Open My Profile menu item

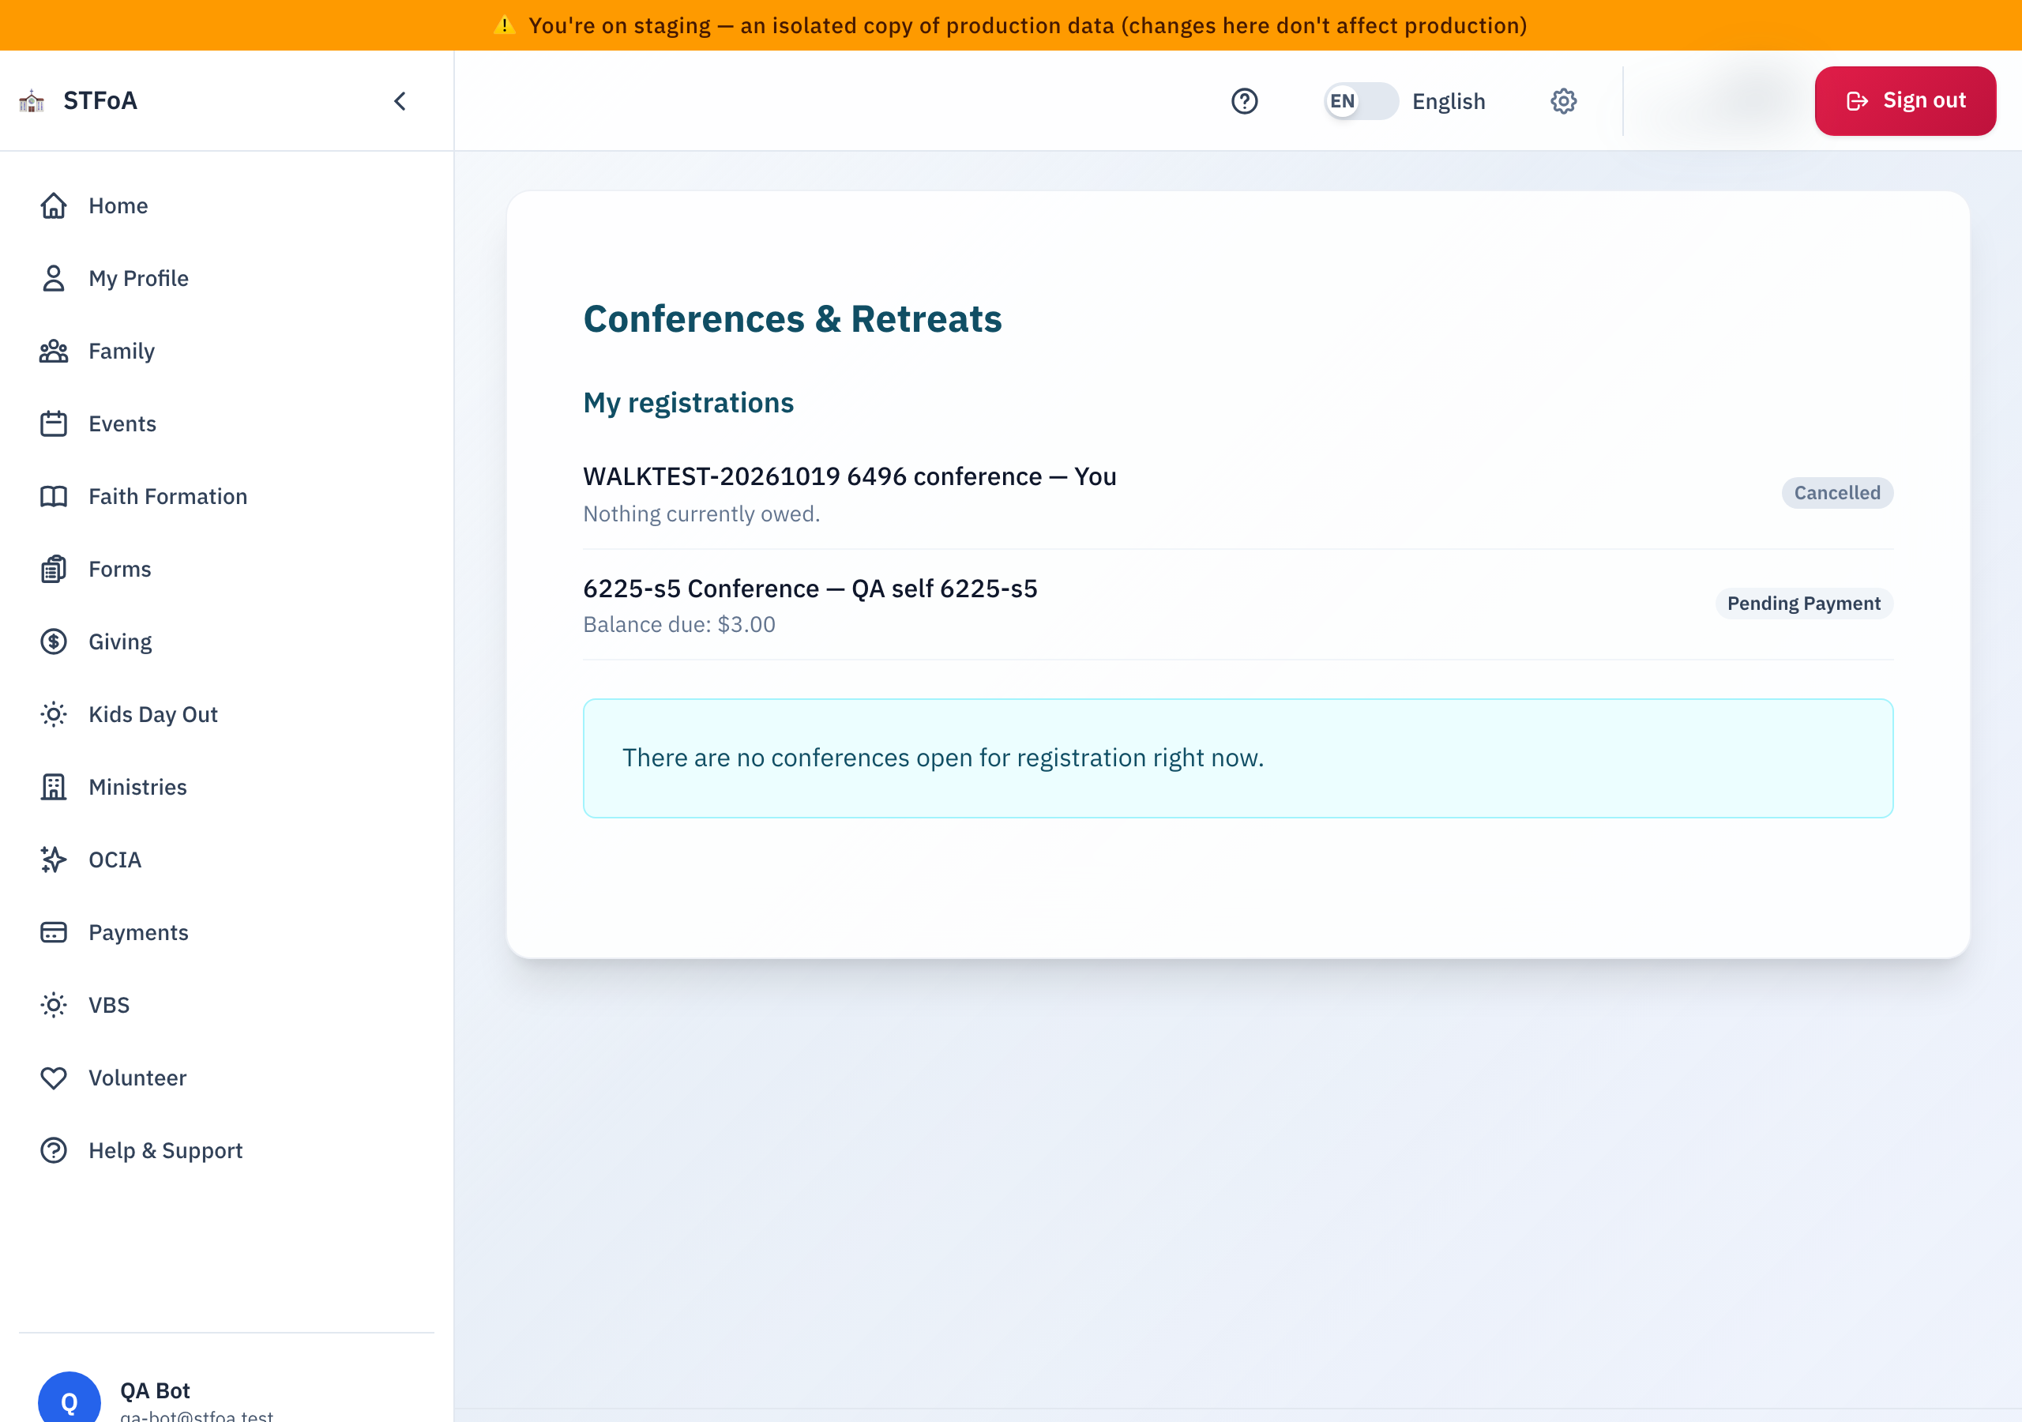click(x=227, y=278)
